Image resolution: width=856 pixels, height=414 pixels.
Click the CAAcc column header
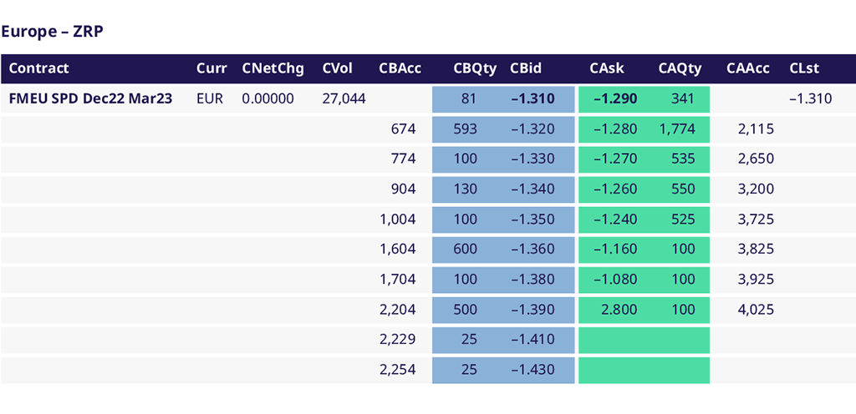tap(748, 68)
